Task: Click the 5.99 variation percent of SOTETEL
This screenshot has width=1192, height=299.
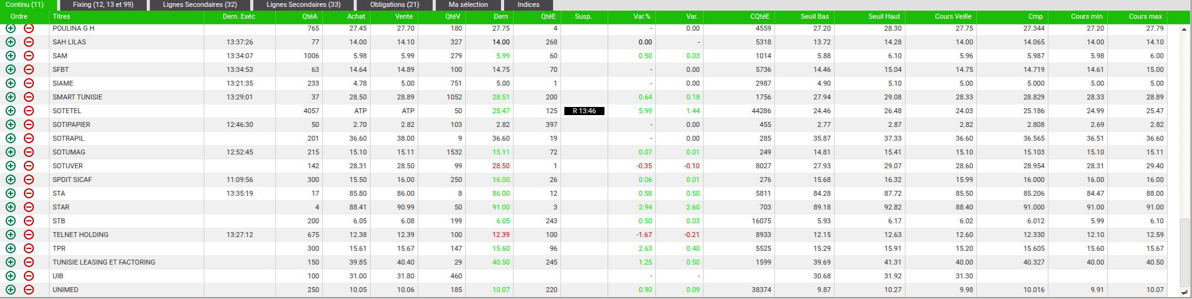Action: point(645,111)
